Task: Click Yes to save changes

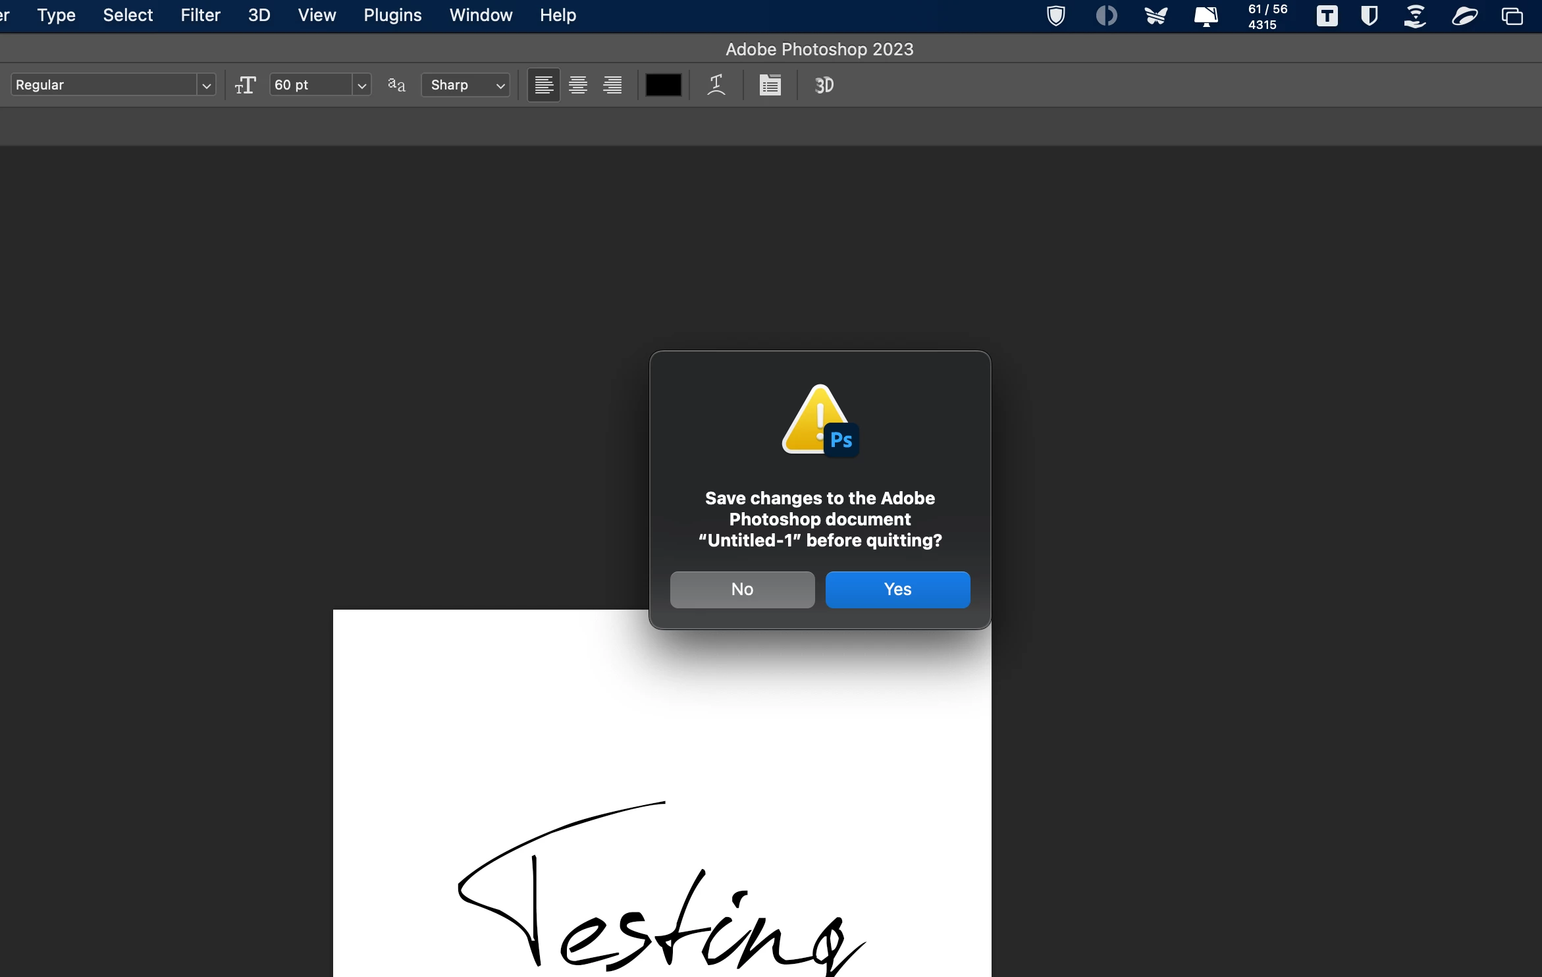Action: pyautogui.click(x=897, y=589)
